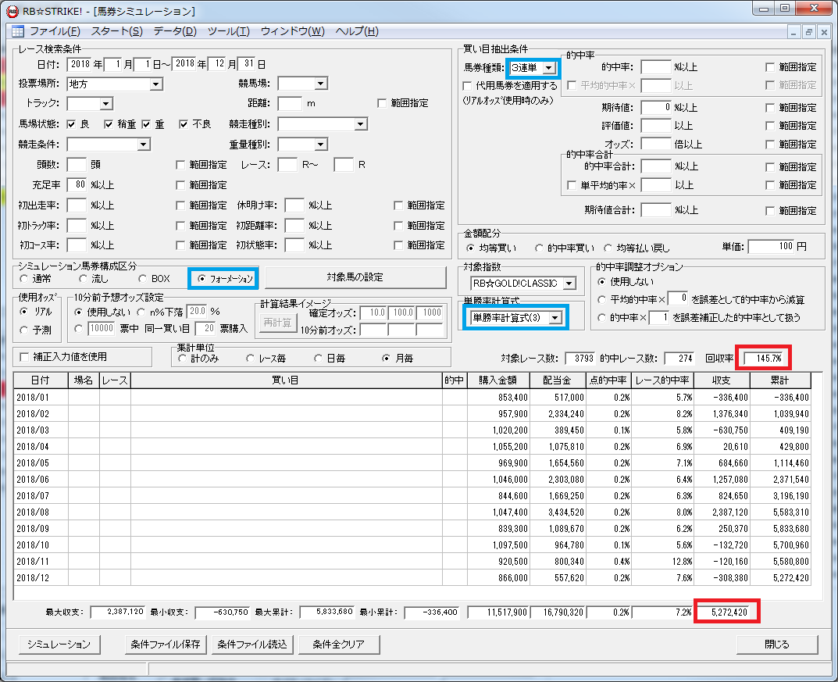Image resolution: width=838 pixels, height=682 pixels.
Task: Open the 単勝率計算式(3) dropdown
Action: click(x=556, y=317)
